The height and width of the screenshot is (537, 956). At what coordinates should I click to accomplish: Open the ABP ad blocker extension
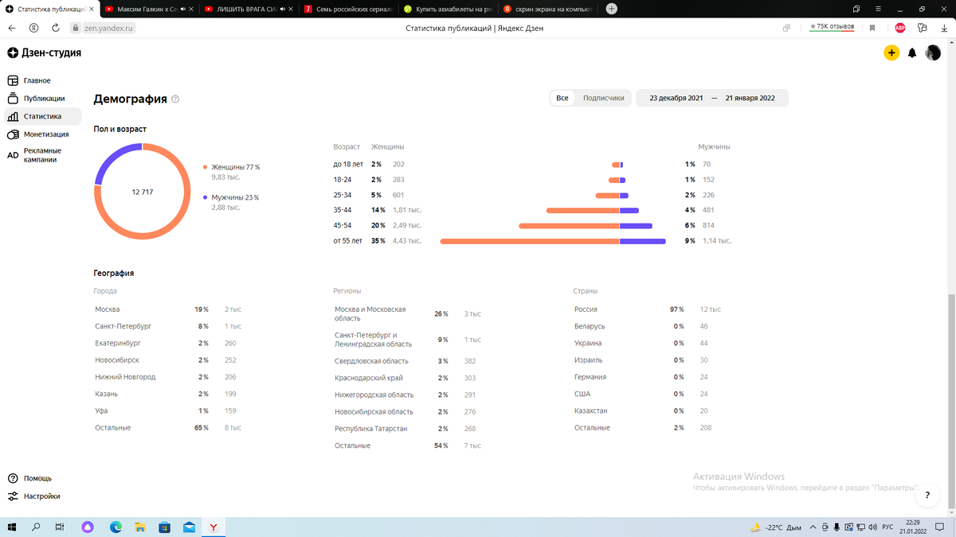pyautogui.click(x=899, y=28)
